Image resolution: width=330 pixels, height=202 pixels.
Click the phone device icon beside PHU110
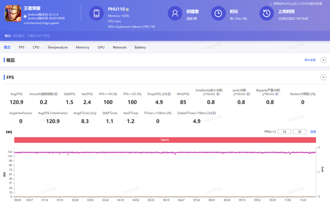click(x=97, y=14)
